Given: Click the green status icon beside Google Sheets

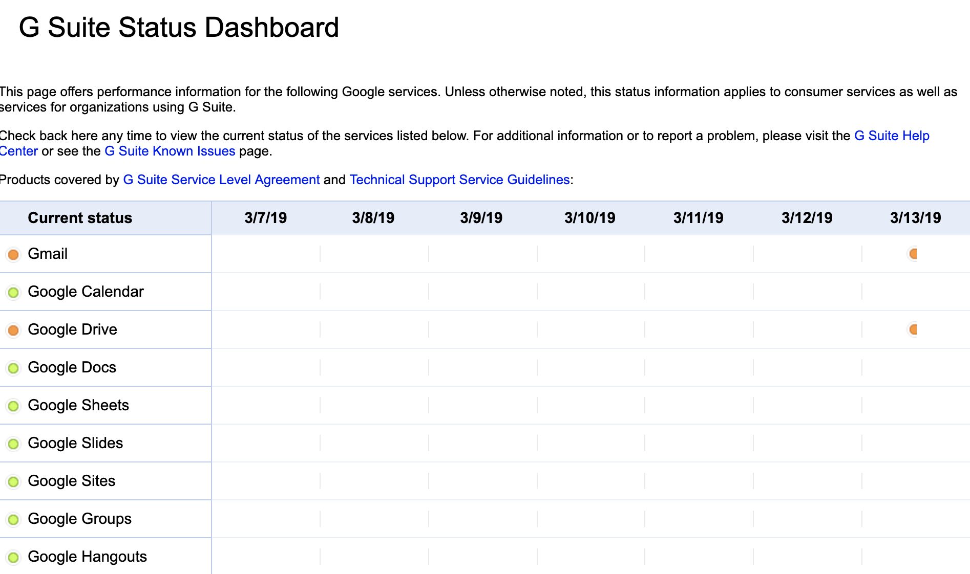Looking at the screenshot, I should tap(13, 406).
